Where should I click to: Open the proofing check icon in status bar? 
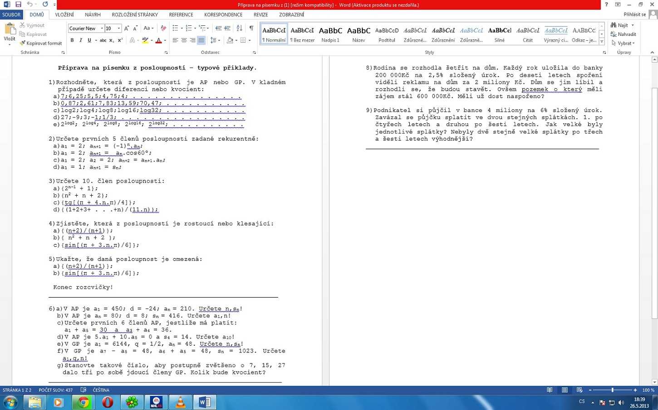pyautogui.click(x=83, y=390)
